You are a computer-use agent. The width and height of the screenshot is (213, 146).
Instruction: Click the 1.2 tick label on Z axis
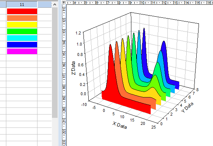tap(78, 33)
